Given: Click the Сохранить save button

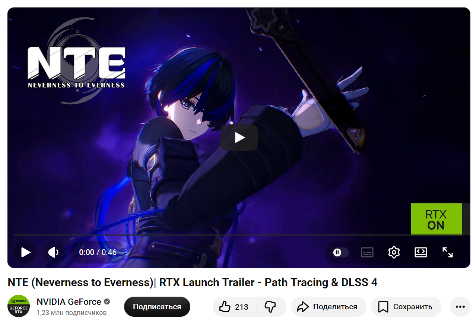Looking at the screenshot, I should click(406, 307).
